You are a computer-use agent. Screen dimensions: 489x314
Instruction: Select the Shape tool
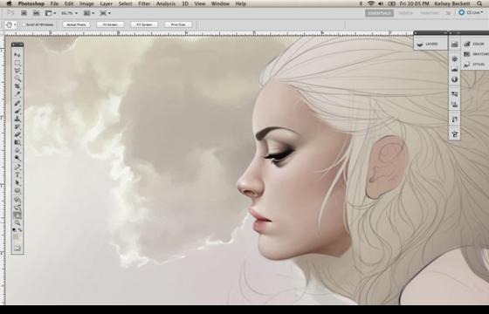(x=17, y=190)
